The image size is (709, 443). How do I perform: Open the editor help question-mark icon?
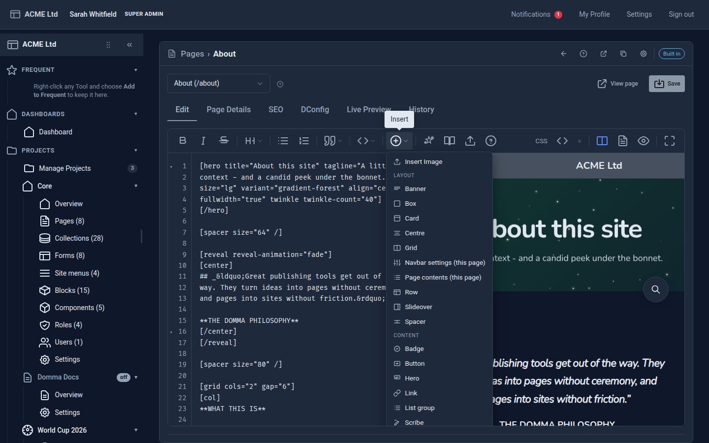pyautogui.click(x=491, y=141)
